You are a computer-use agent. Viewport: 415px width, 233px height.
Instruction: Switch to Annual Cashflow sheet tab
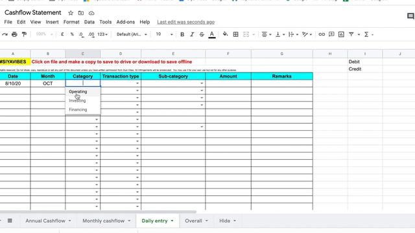click(x=45, y=221)
